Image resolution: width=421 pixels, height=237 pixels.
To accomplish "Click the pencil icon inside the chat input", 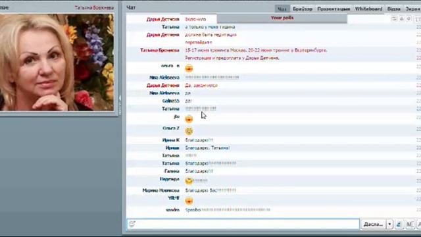I will [x=132, y=224].
